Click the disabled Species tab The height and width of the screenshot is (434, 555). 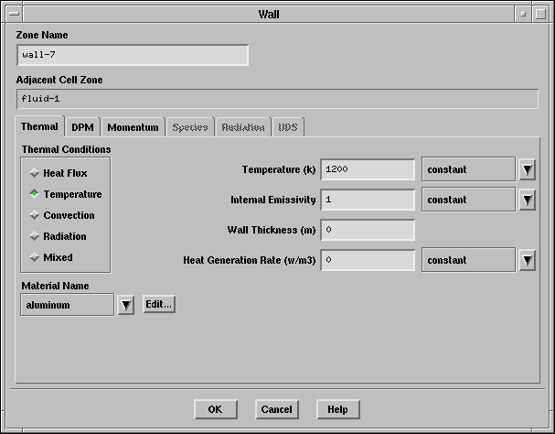pyautogui.click(x=190, y=127)
